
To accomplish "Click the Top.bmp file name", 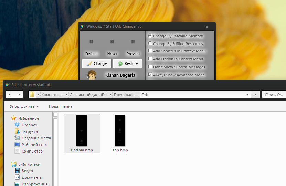I will click(120, 150).
